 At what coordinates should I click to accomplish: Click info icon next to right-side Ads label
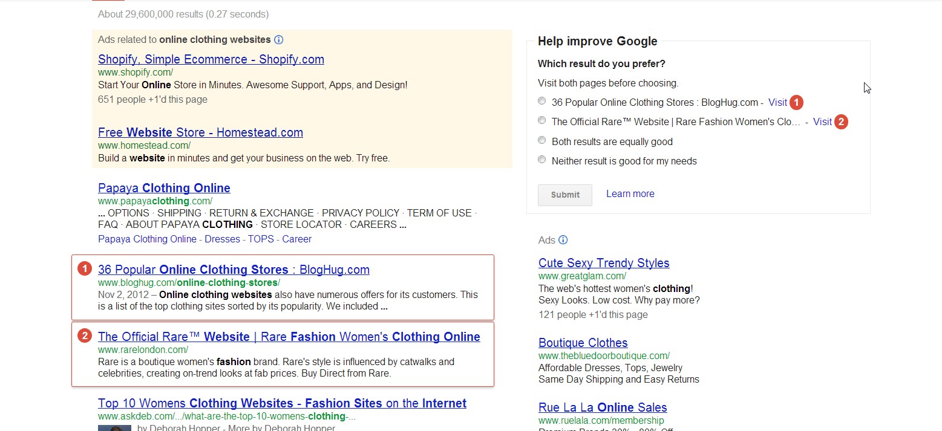(x=563, y=240)
